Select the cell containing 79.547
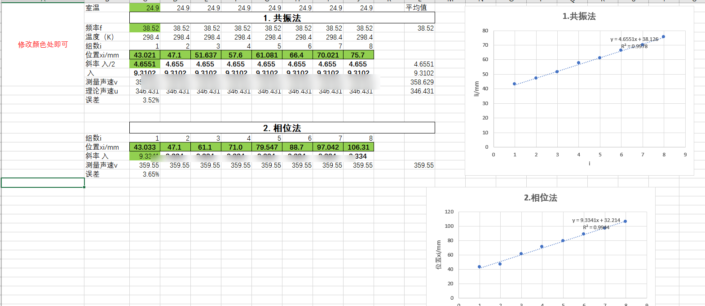The height and width of the screenshot is (306, 705). (267, 147)
